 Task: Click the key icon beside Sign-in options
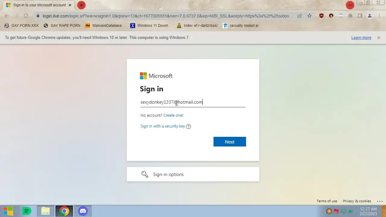(145, 174)
